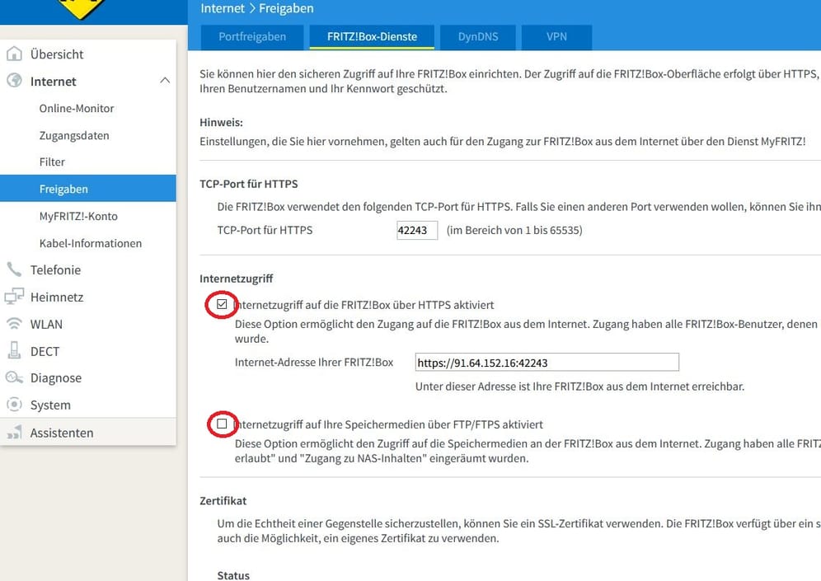Enable FTP/FTPS access to Speichermedien
The width and height of the screenshot is (821, 581).
click(x=221, y=424)
